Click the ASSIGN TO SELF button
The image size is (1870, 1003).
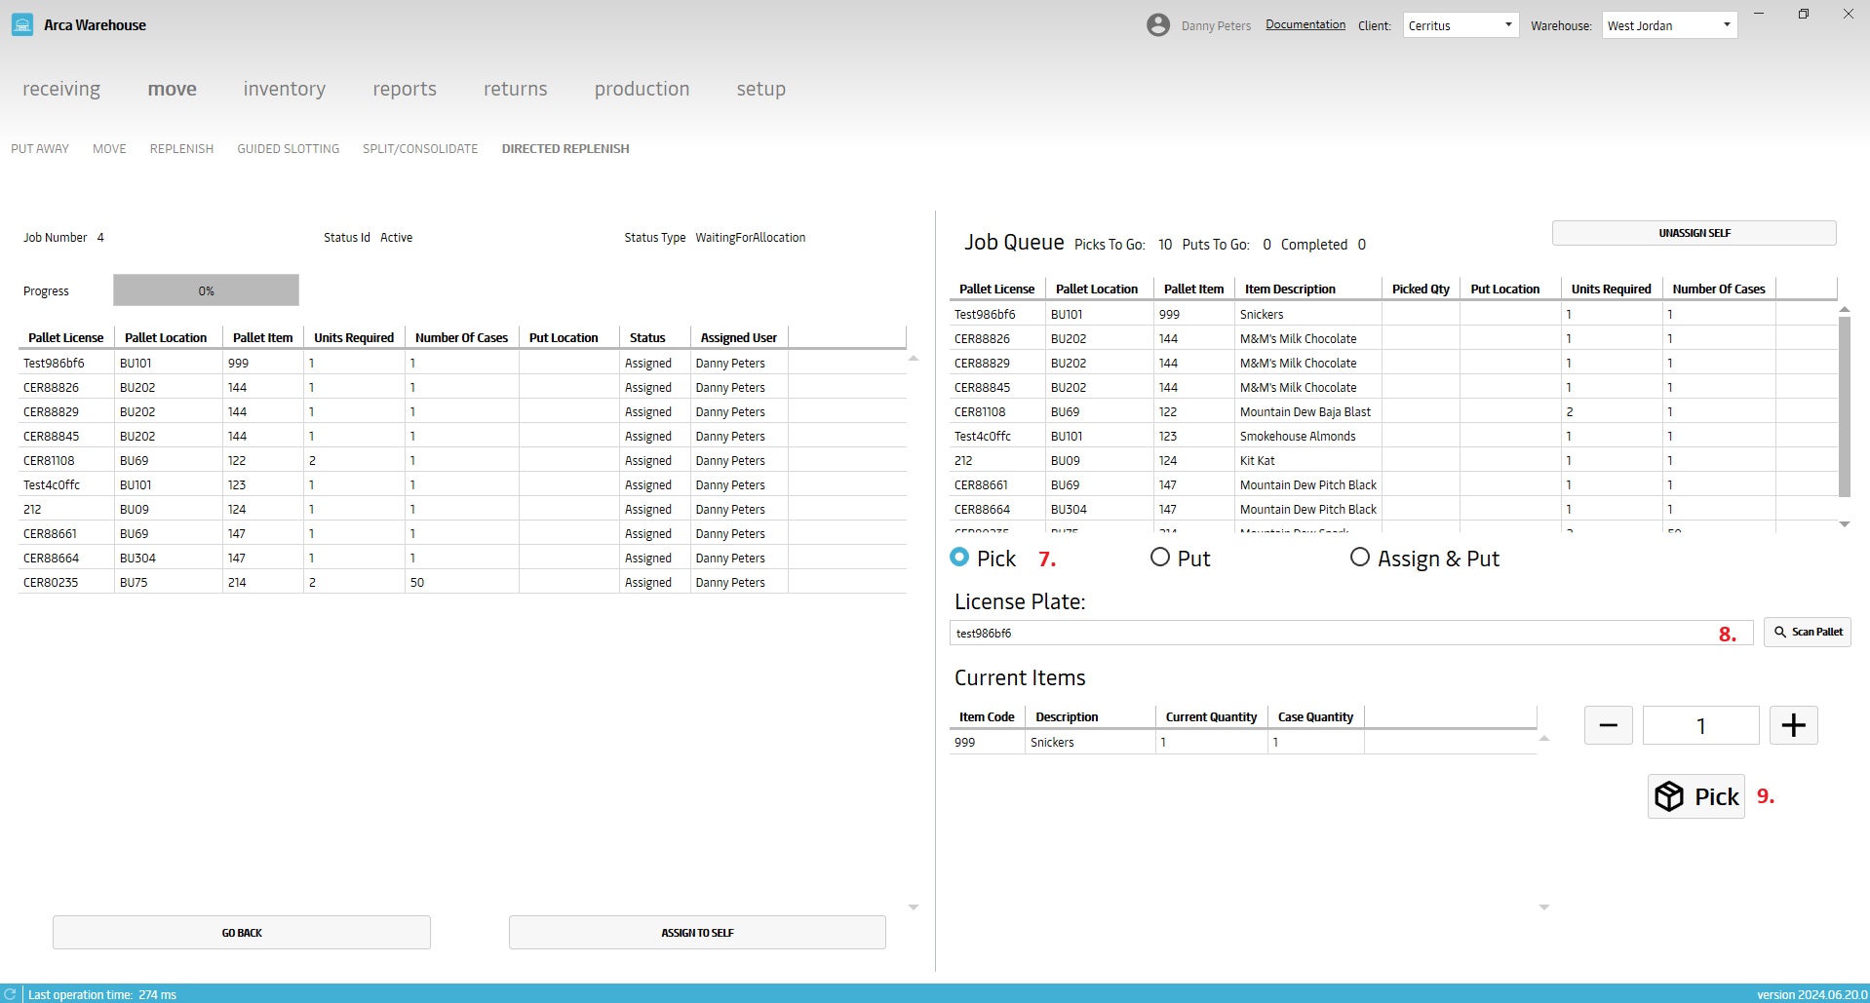coord(697,933)
